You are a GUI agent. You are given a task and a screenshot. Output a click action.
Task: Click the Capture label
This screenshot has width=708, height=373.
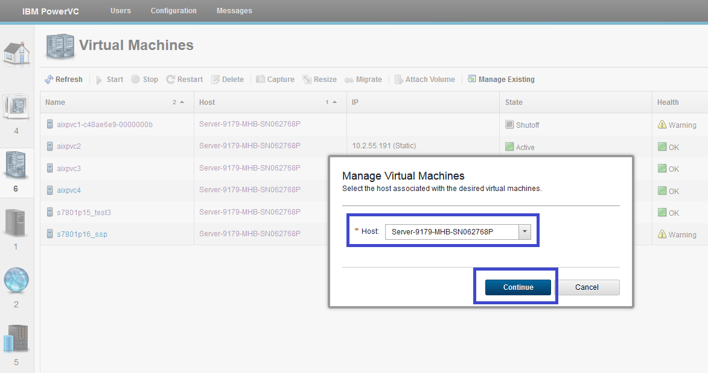[x=281, y=80]
